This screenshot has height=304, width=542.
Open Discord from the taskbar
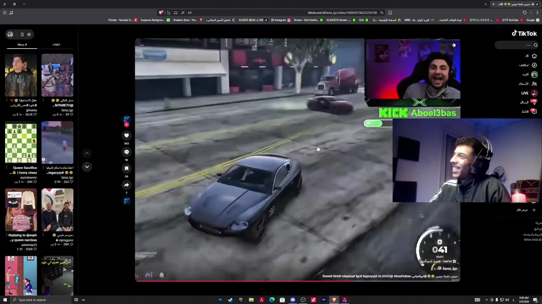click(x=293, y=300)
